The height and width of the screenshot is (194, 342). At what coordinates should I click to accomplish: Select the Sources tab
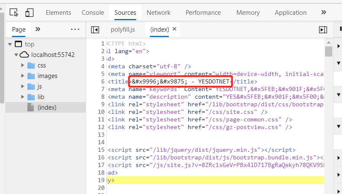125,13
